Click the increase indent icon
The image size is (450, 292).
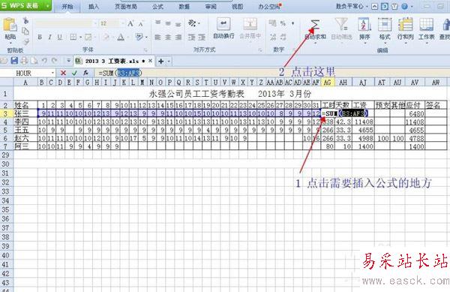click(202, 37)
